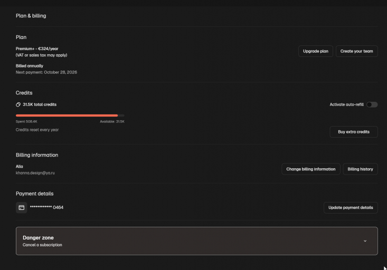
Task: Click the Billed annually label
Action: pos(30,66)
